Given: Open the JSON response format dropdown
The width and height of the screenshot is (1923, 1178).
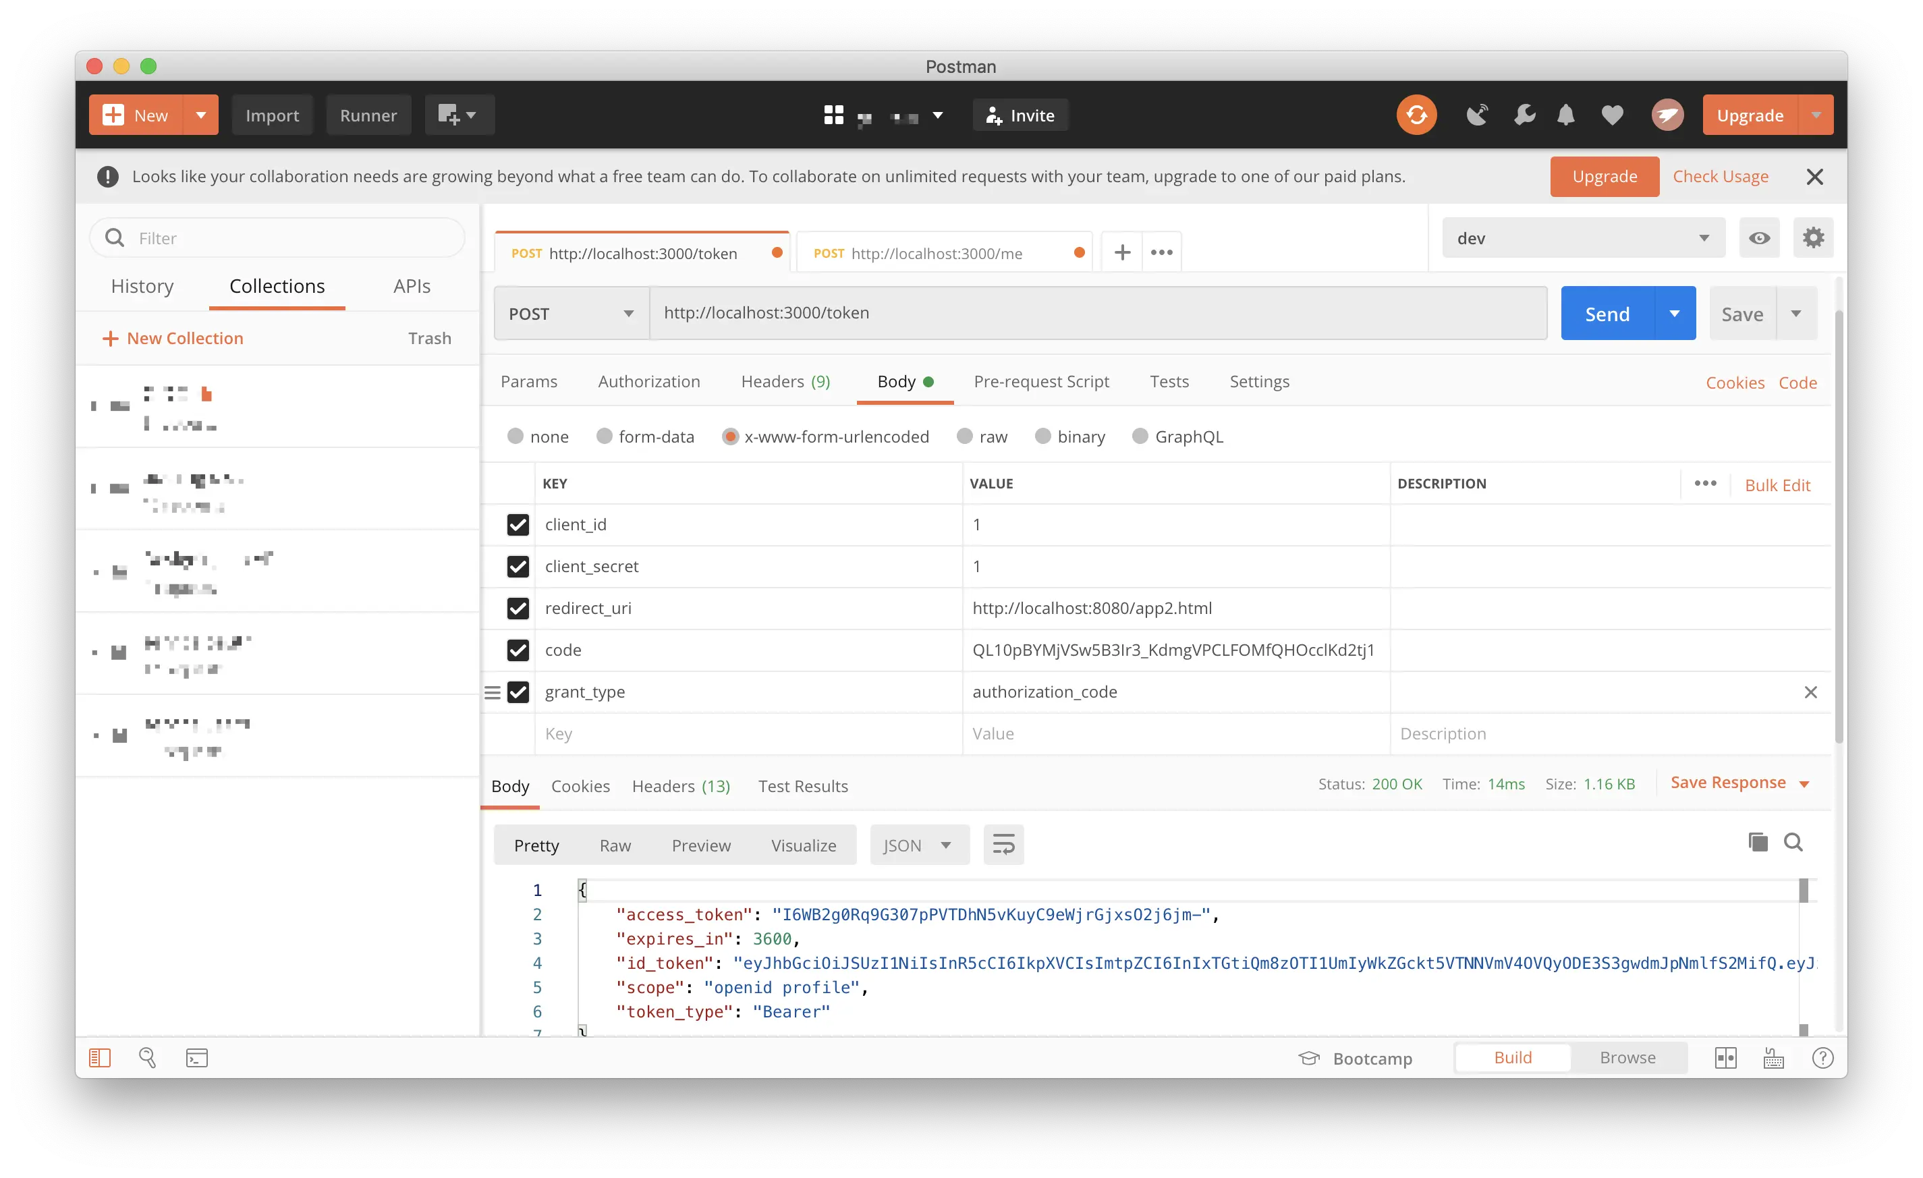Looking at the screenshot, I should pos(918,845).
